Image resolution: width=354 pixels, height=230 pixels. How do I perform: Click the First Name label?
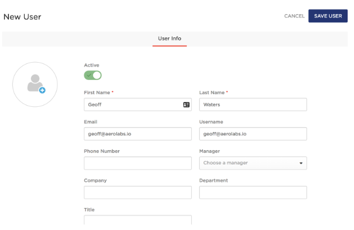pos(97,92)
